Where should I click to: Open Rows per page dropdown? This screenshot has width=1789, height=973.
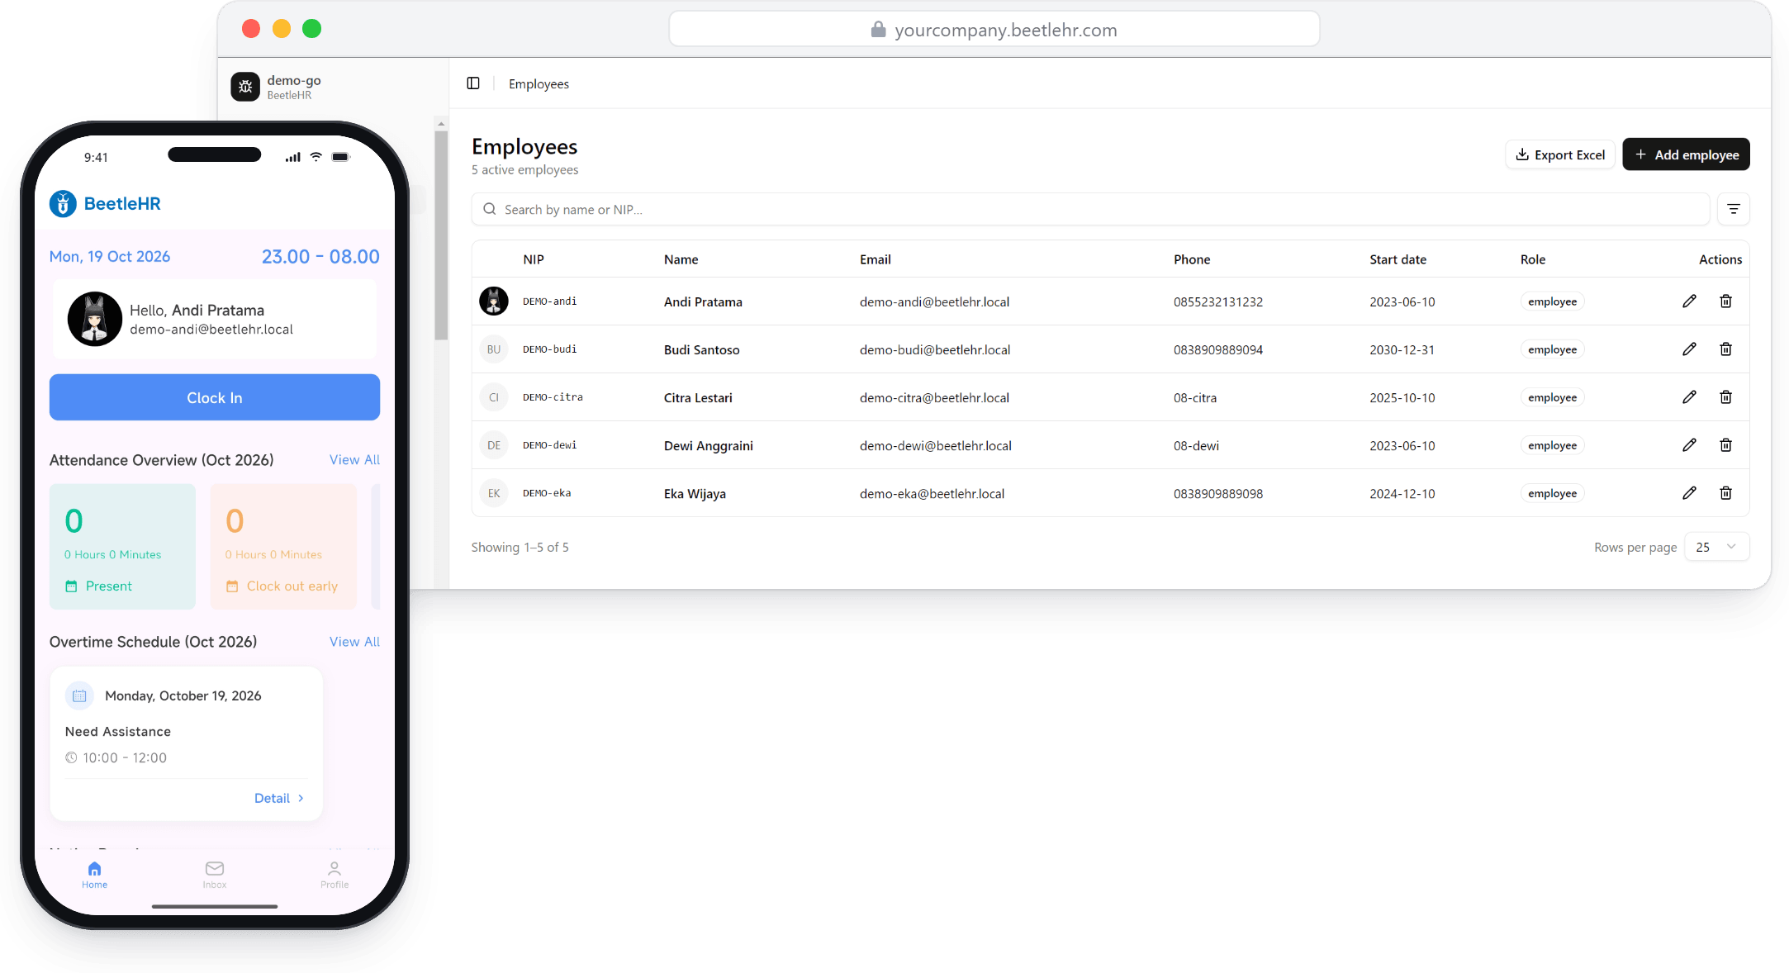[x=1716, y=547]
